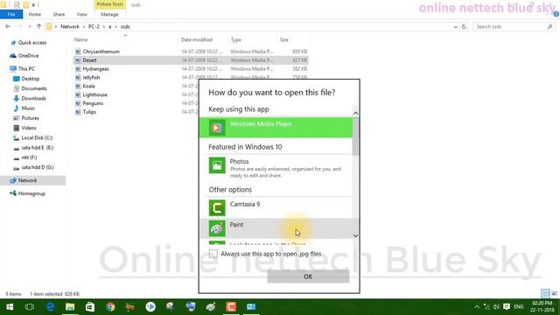Select This PC in sidebar
The width and height of the screenshot is (560, 315).
coord(26,68)
